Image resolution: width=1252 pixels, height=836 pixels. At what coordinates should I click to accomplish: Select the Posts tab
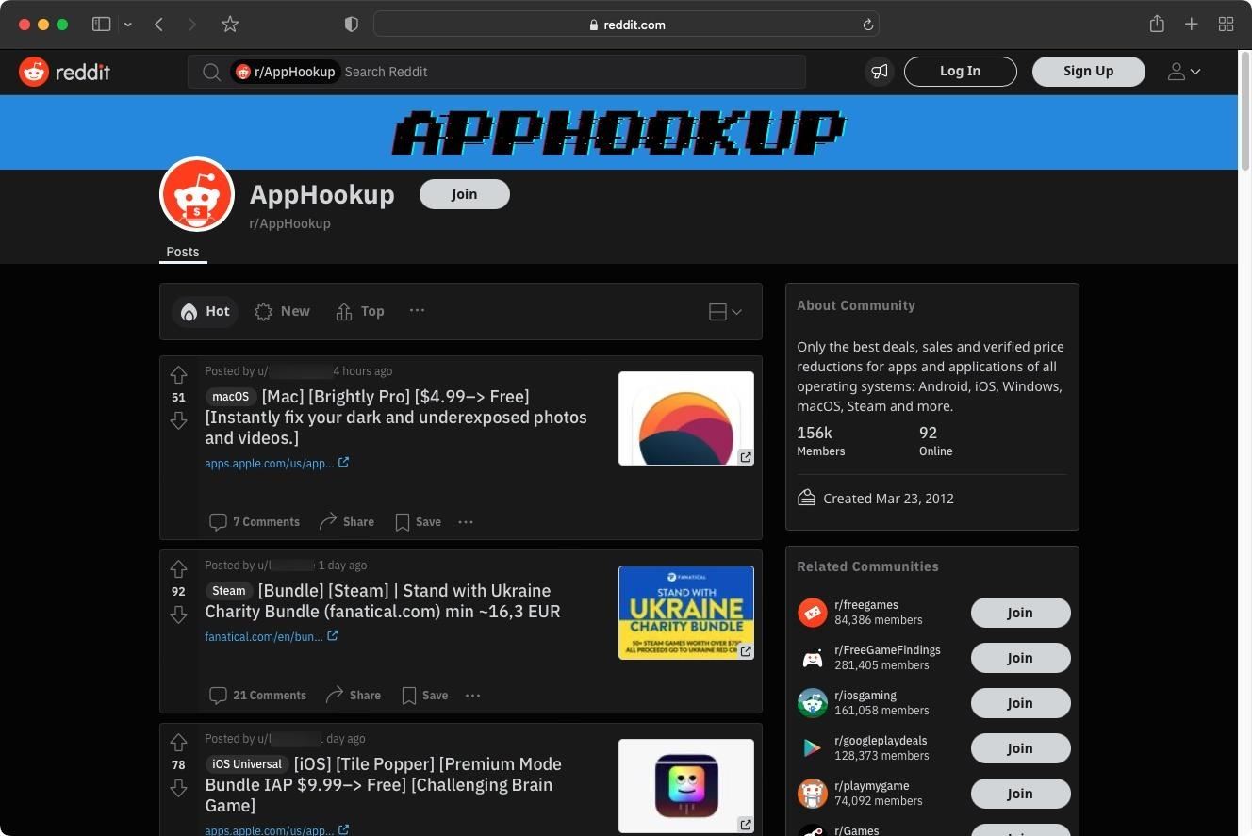point(183,252)
